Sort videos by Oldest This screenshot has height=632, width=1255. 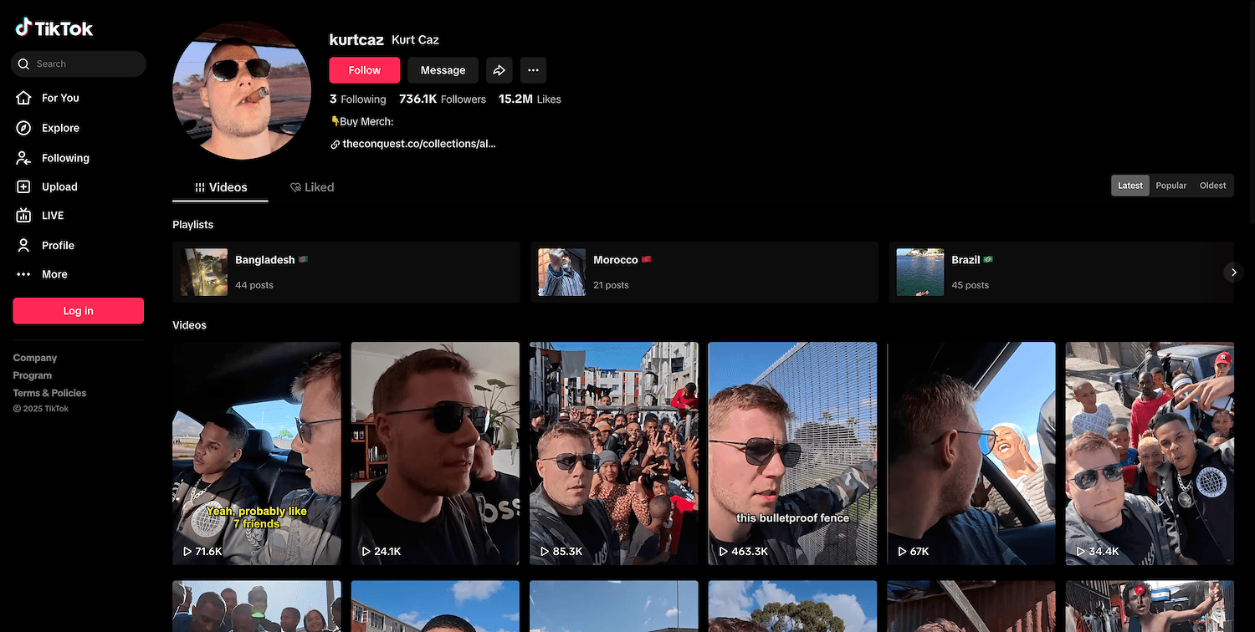click(x=1212, y=186)
